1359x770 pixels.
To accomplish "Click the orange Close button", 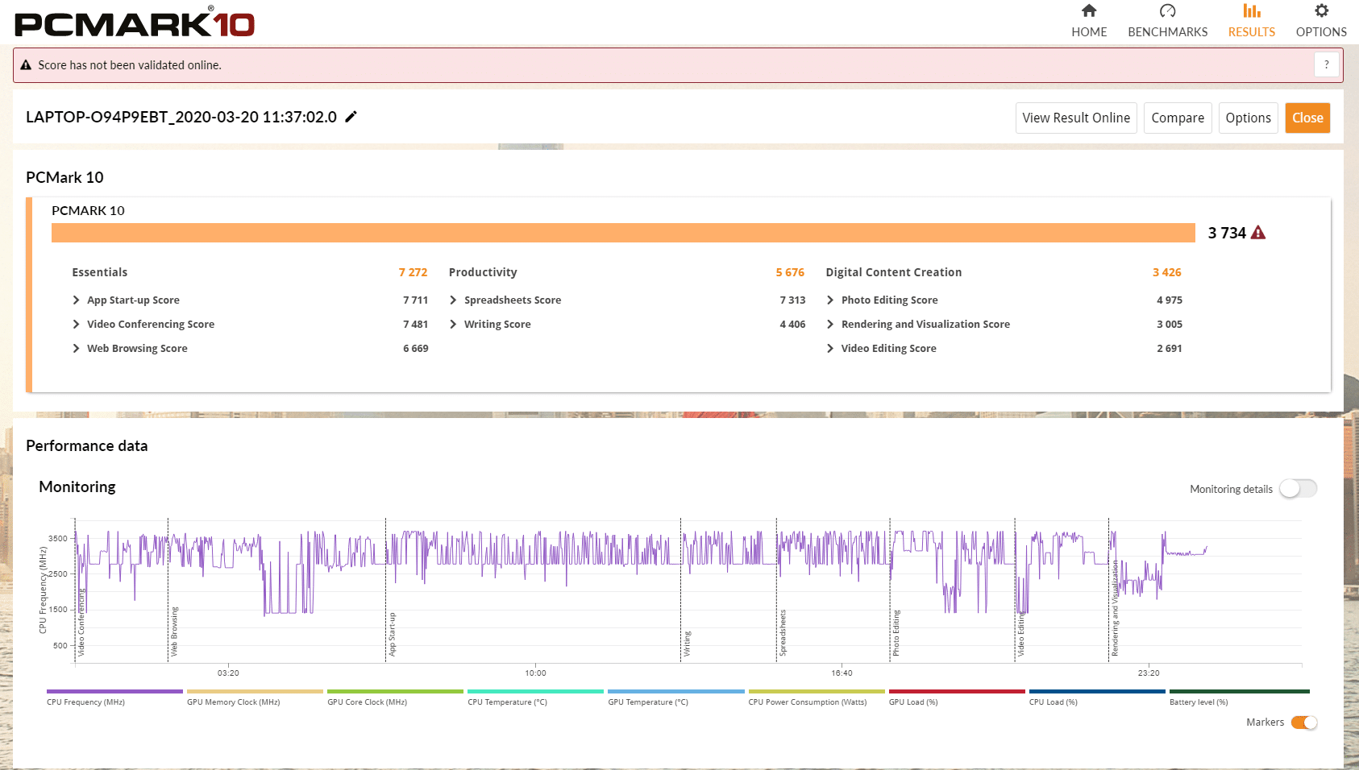I will (x=1307, y=118).
